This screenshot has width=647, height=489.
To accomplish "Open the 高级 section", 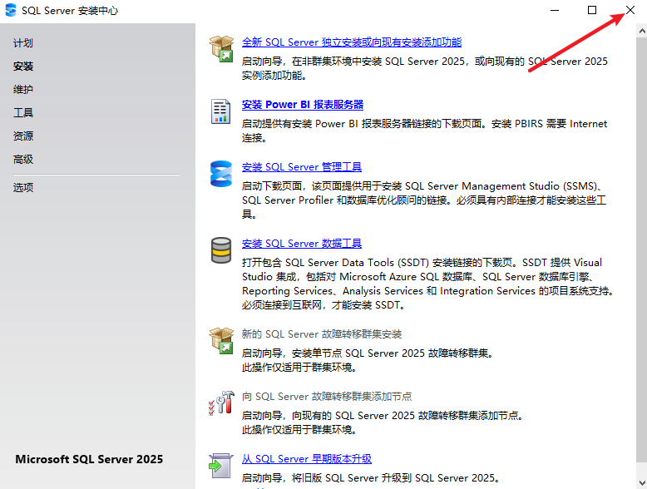I will (23, 160).
